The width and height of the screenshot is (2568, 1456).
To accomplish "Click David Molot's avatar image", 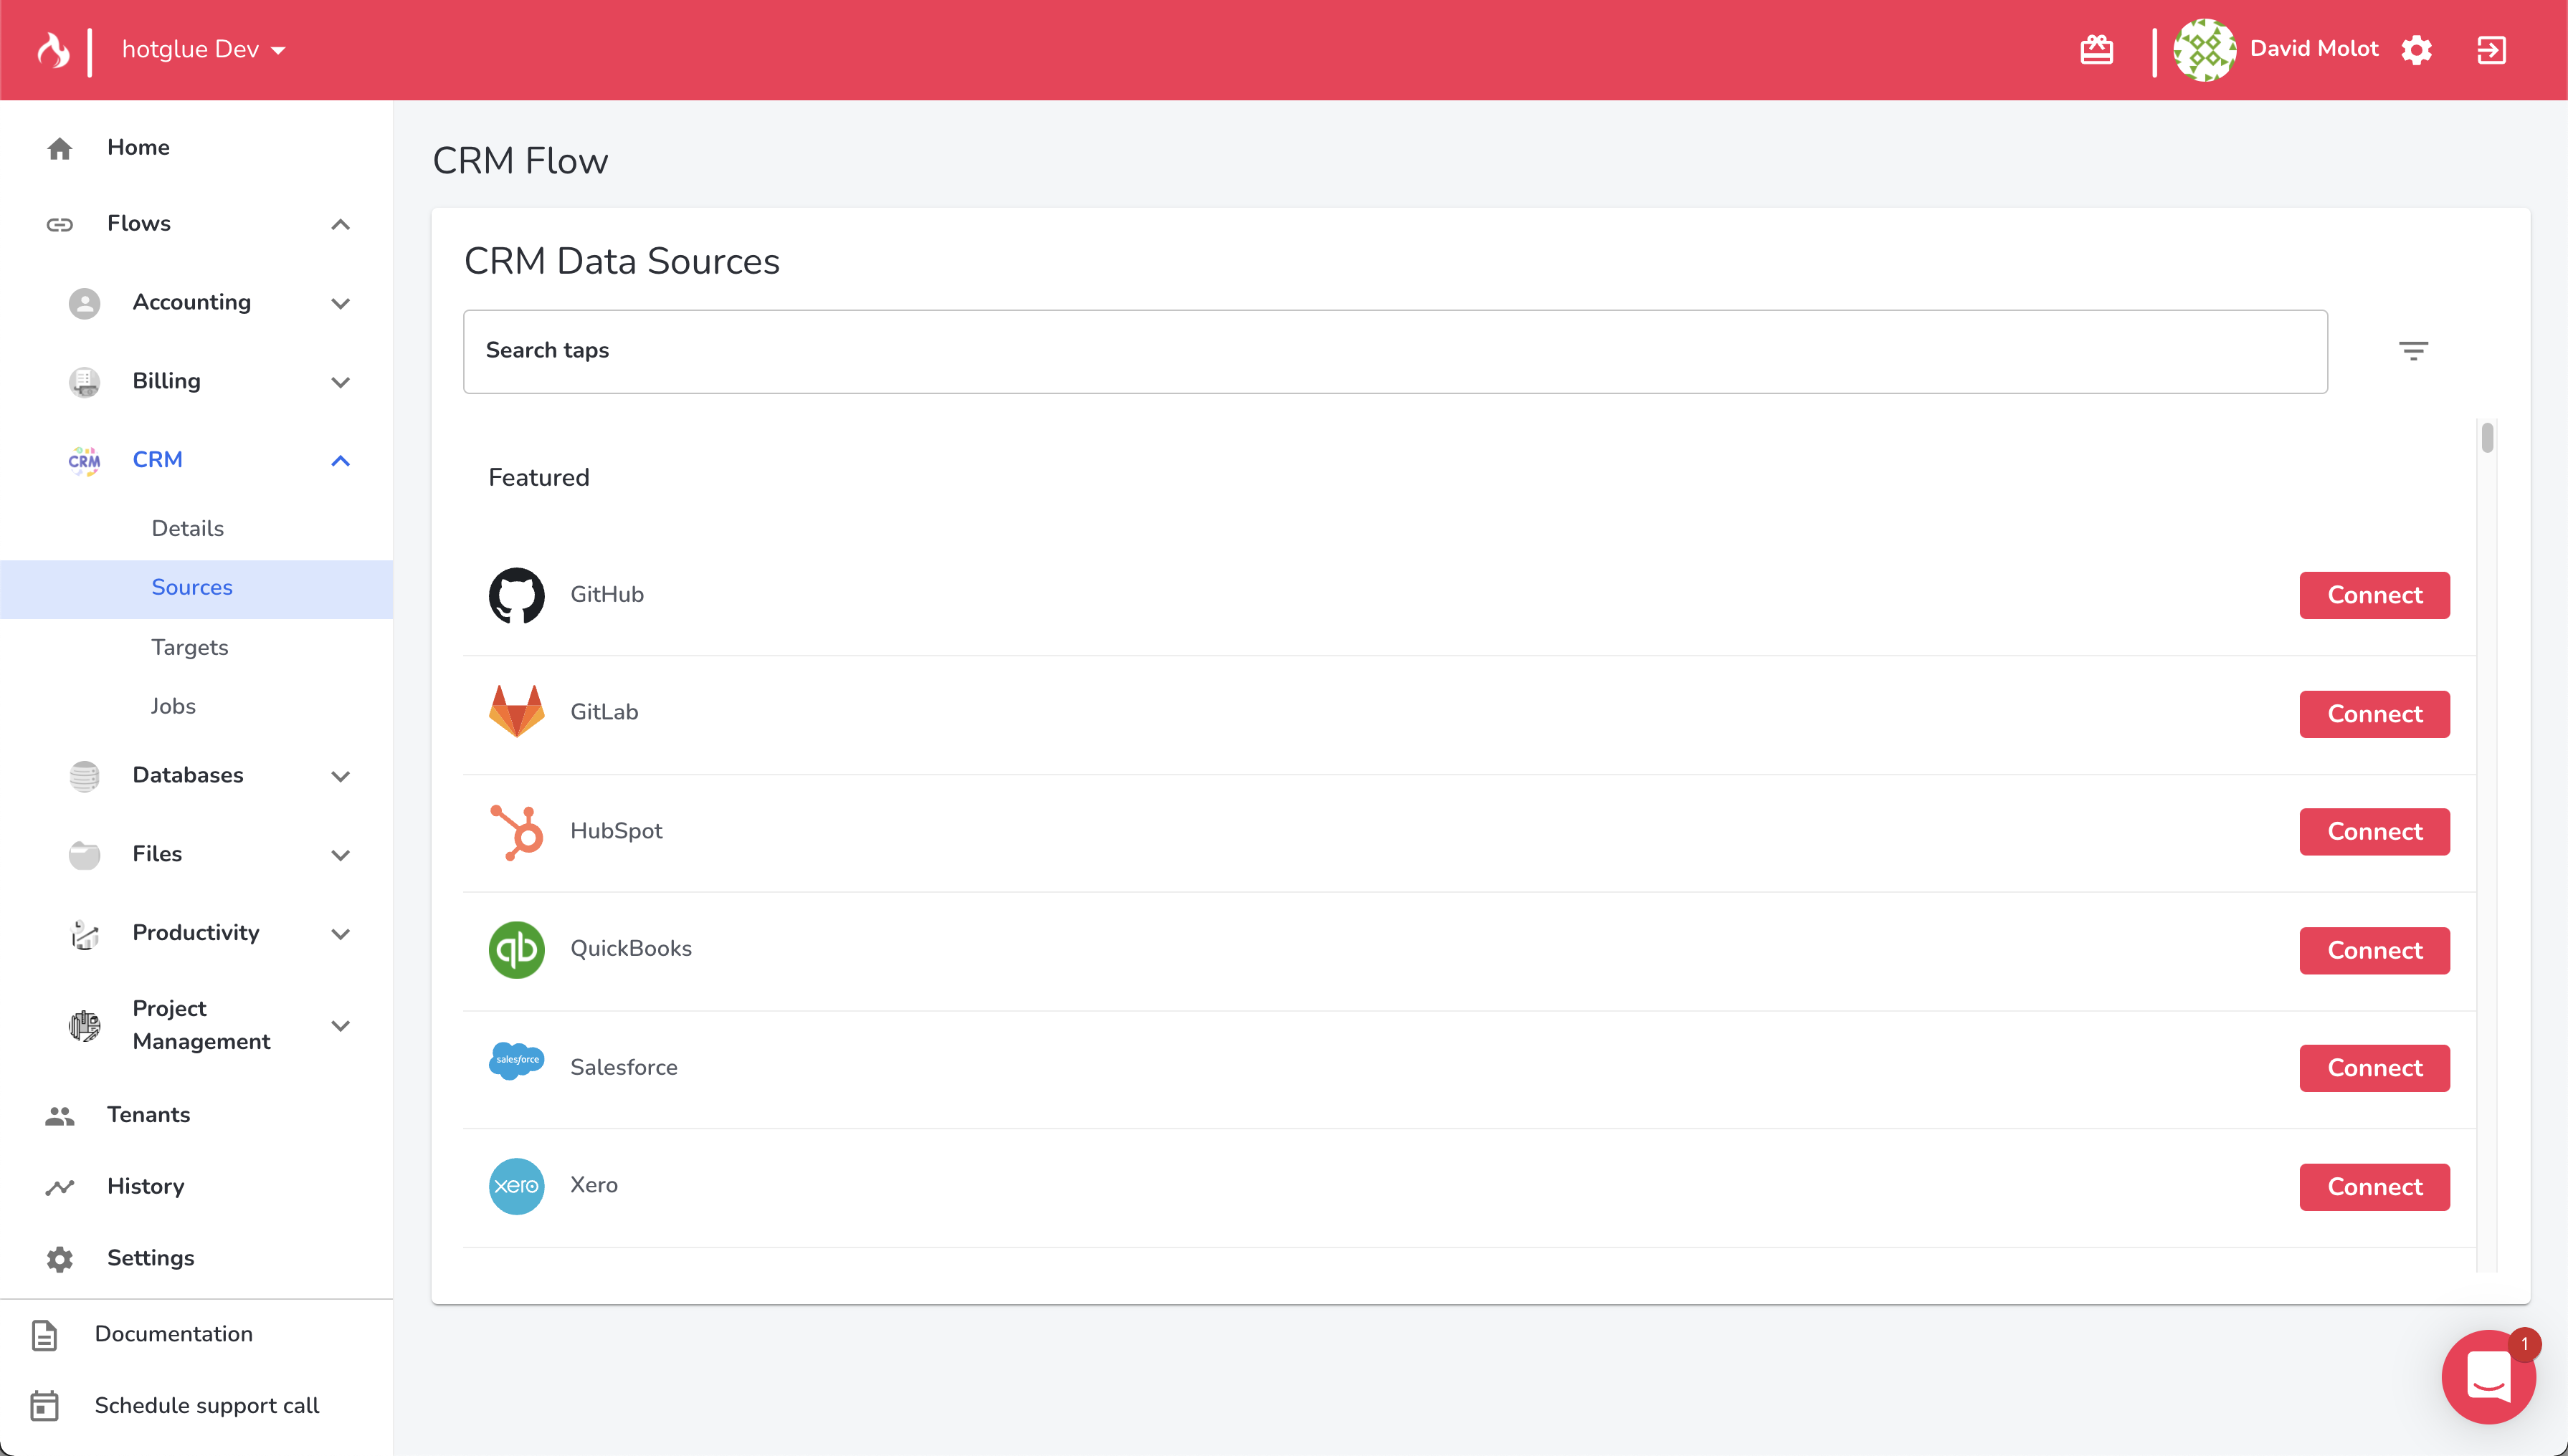I will (2205, 49).
